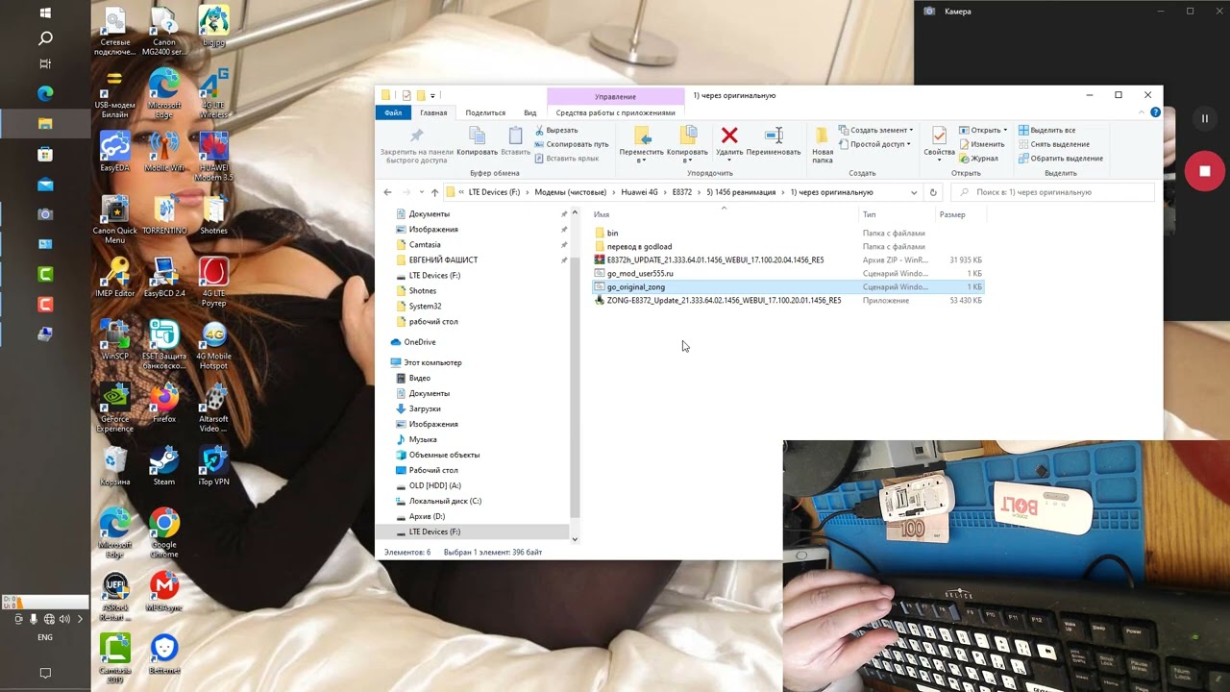The height and width of the screenshot is (692, 1230).
Task: Open Свойства properties from ribbon
Action: click(939, 141)
